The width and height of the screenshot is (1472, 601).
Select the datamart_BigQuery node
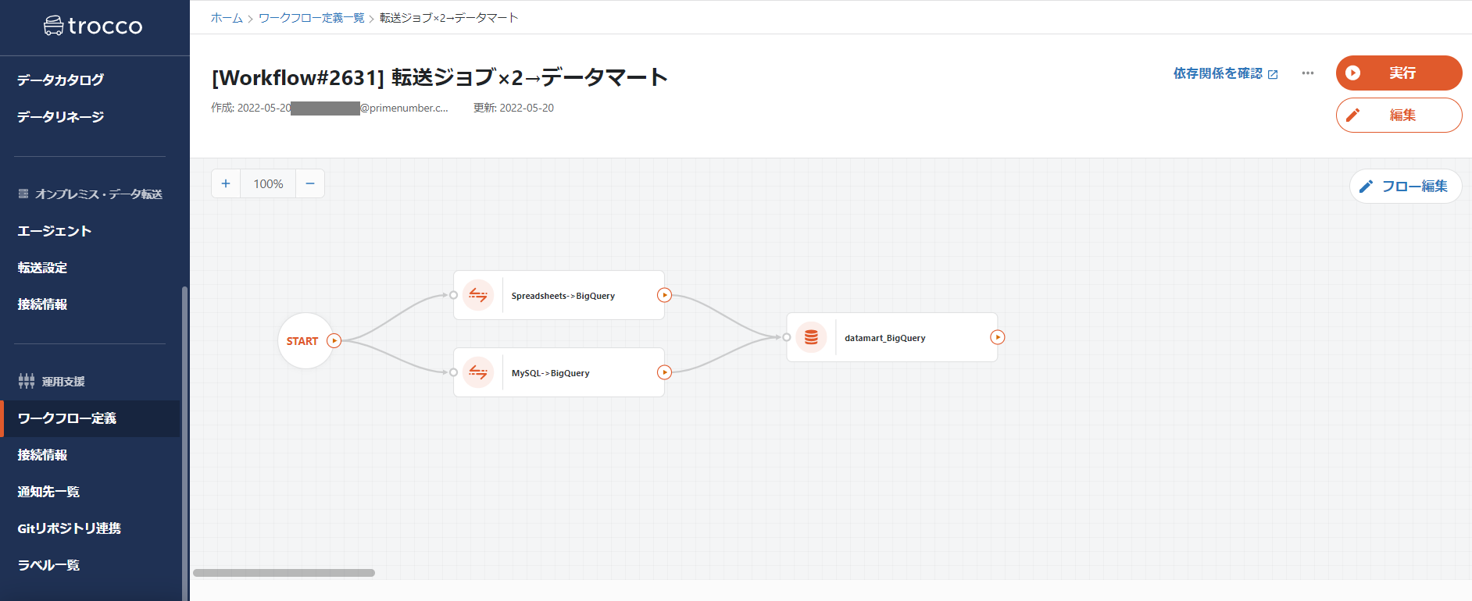[x=891, y=337]
